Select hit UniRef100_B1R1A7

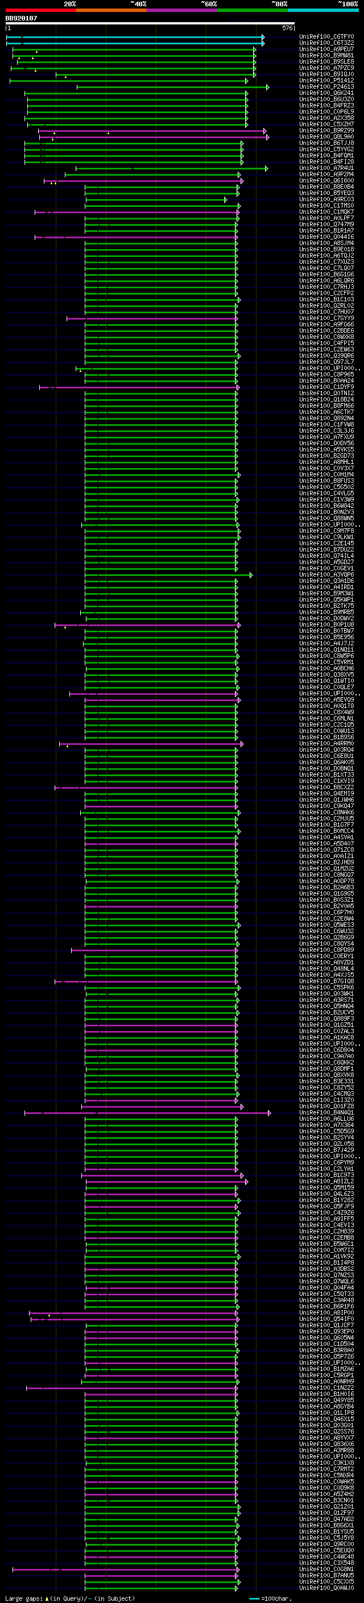[326, 231]
